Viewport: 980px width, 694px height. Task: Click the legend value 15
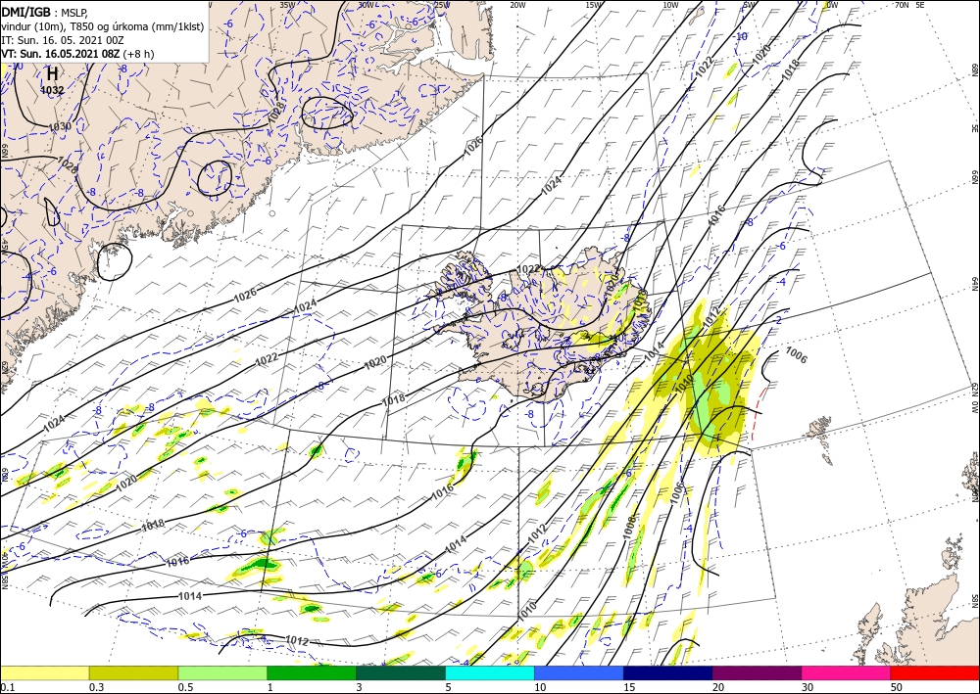coord(629,687)
